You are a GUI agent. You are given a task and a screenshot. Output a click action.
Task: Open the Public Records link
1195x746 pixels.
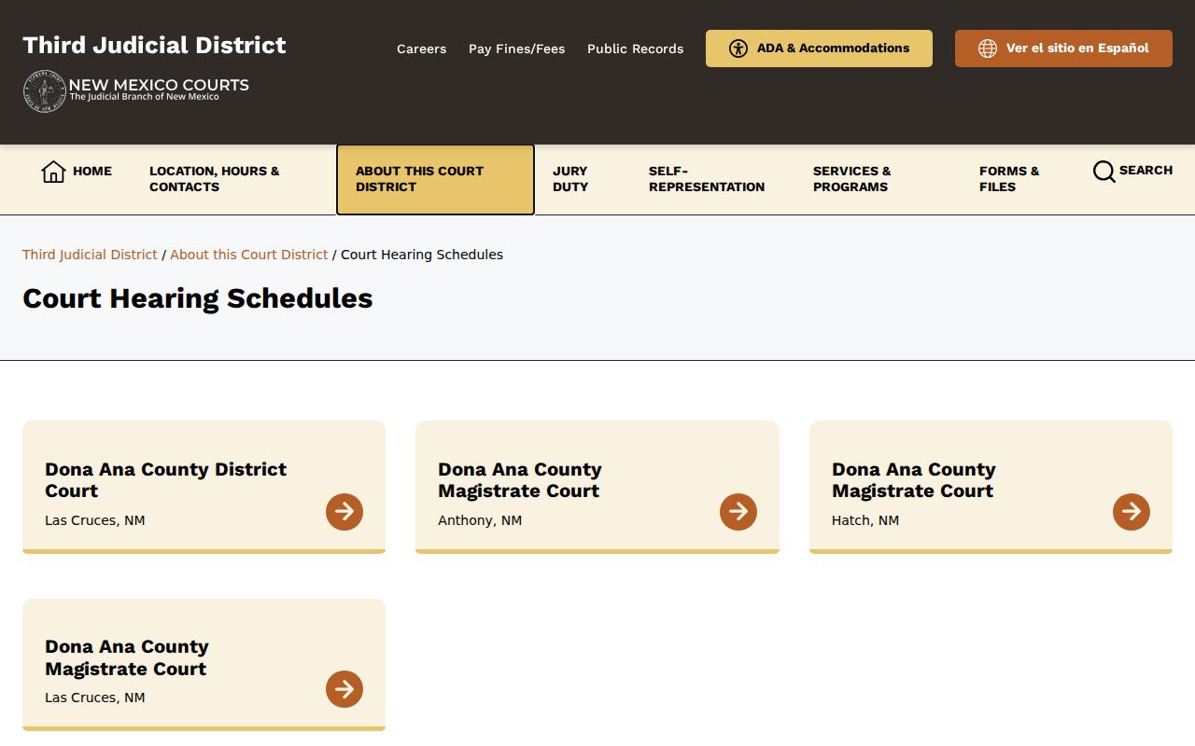[636, 48]
